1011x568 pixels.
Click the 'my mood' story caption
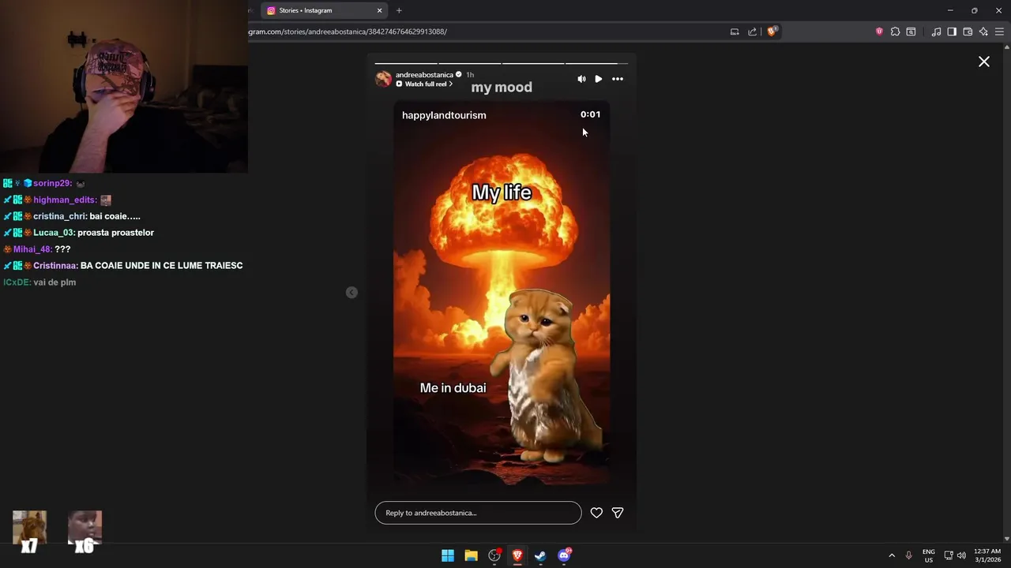point(502,88)
